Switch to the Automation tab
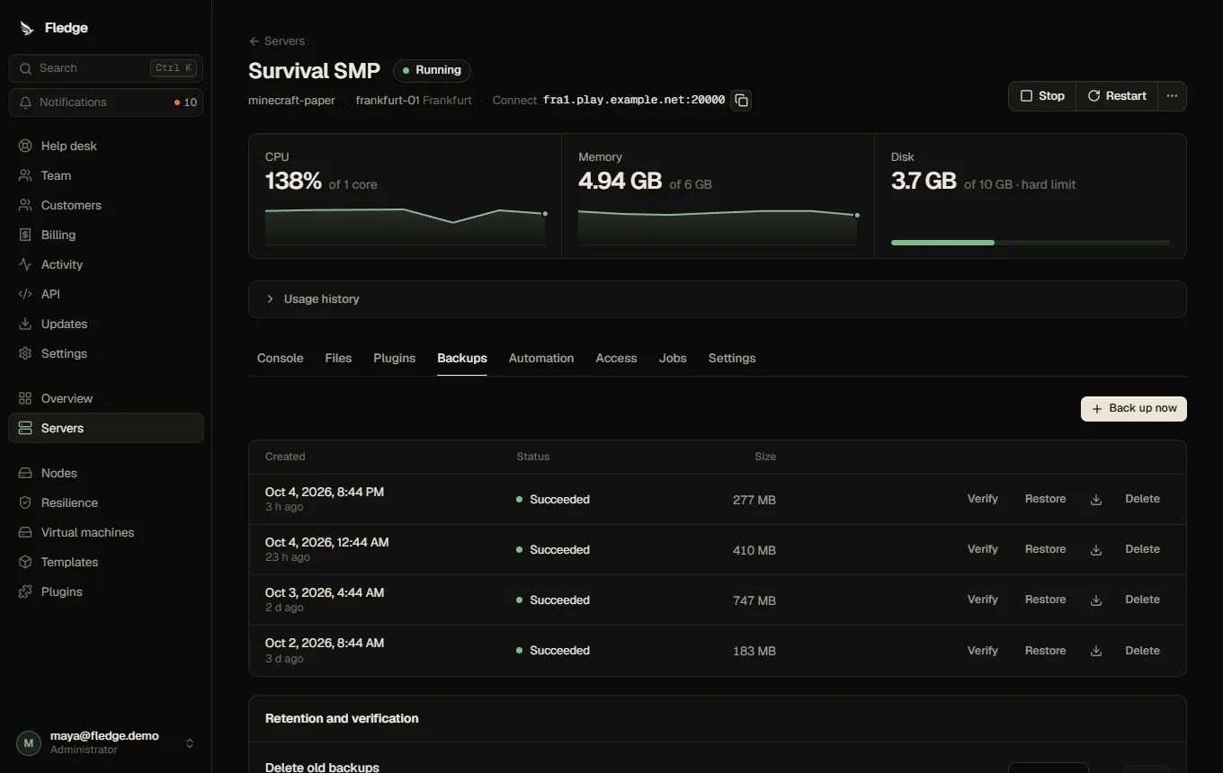The height and width of the screenshot is (773, 1223). [x=541, y=358]
